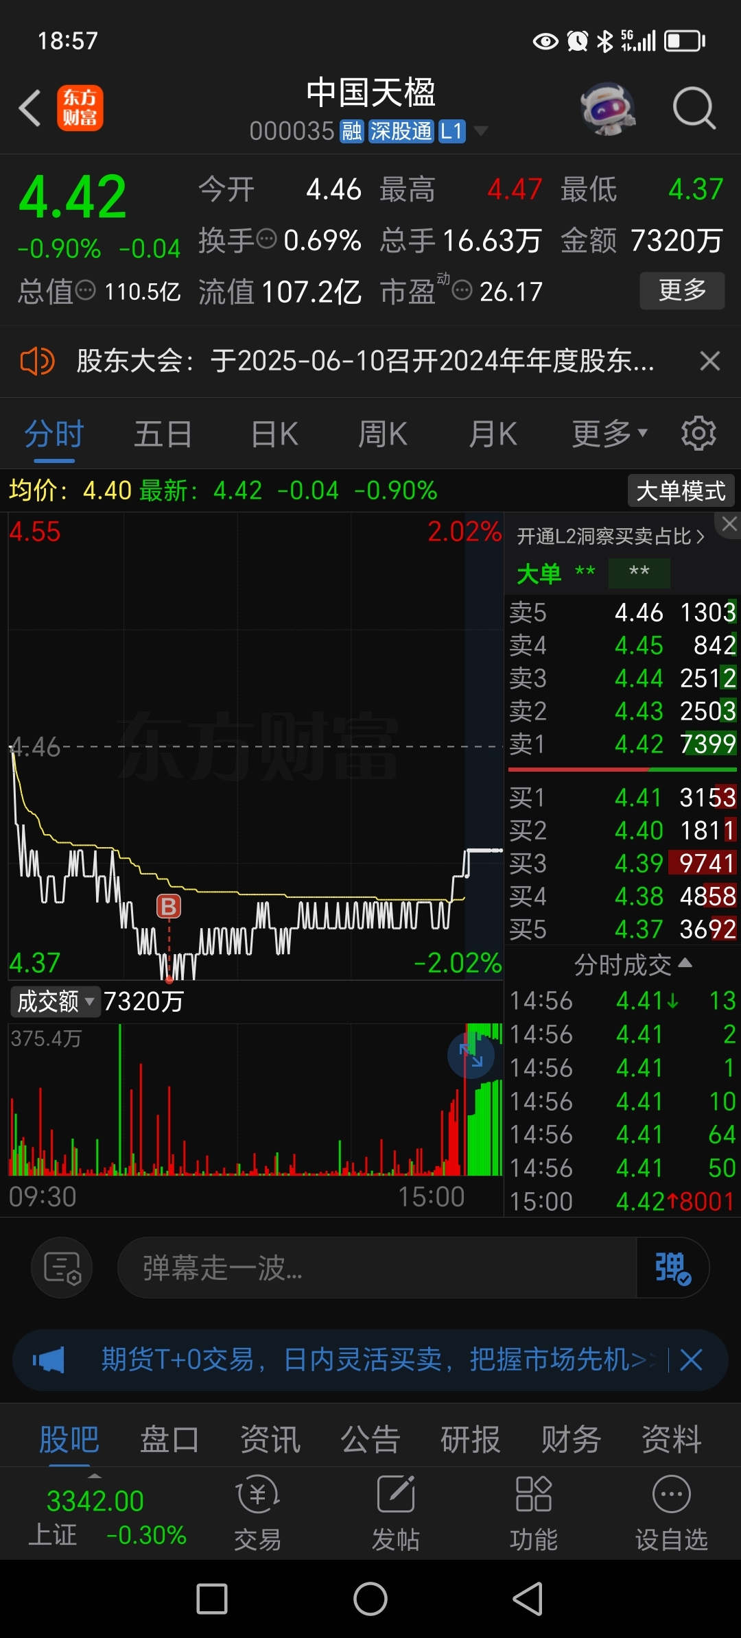Expand the 更多 chart period dropdown
Image resolution: width=741 pixels, height=1638 pixels.
tap(610, 434)
